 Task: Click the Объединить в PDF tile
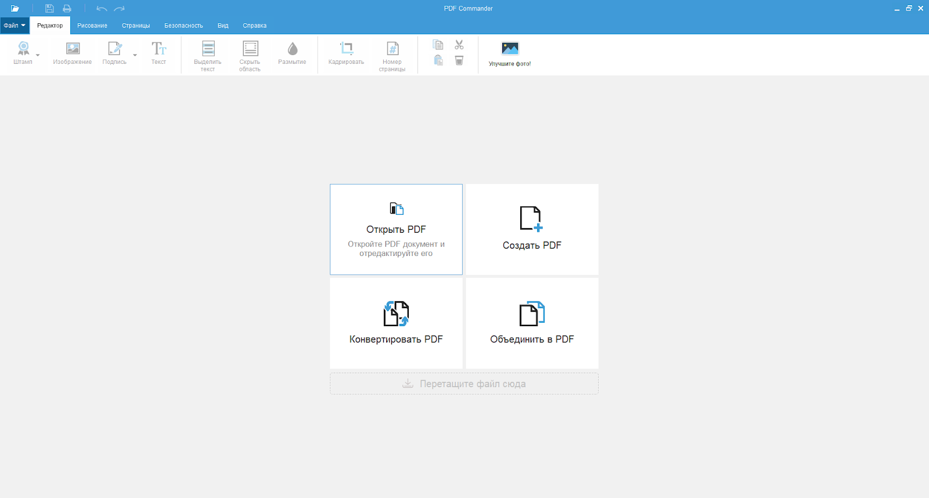coord(532,323)
